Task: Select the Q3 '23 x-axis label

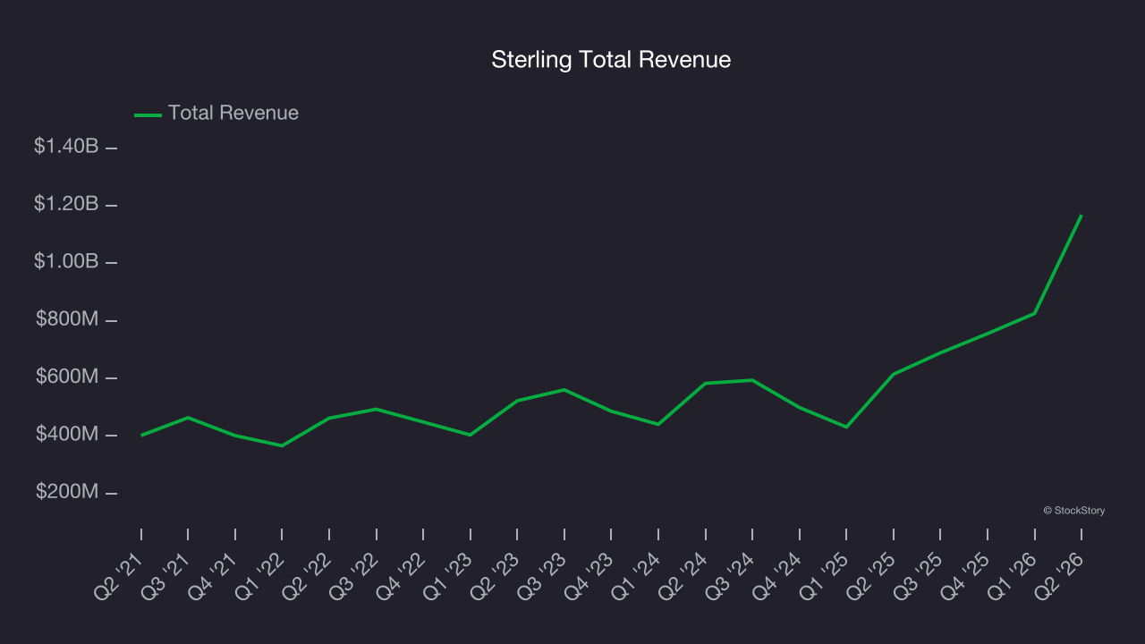Action: [x=543, y=575]
